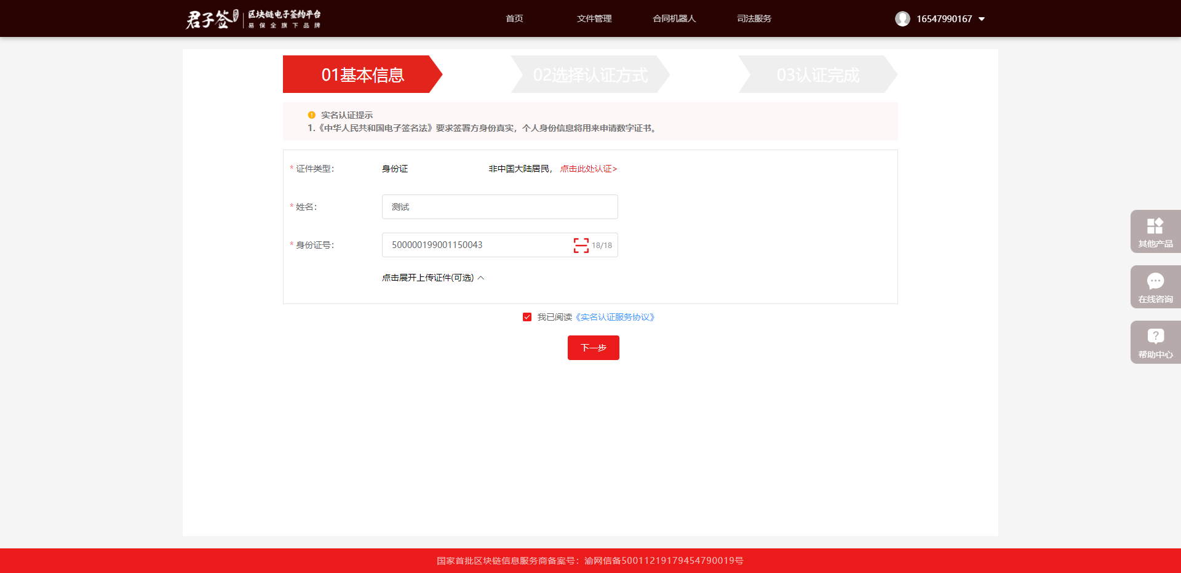
Task: Open 点击此处认证 link
Action: tap(588, 169)
